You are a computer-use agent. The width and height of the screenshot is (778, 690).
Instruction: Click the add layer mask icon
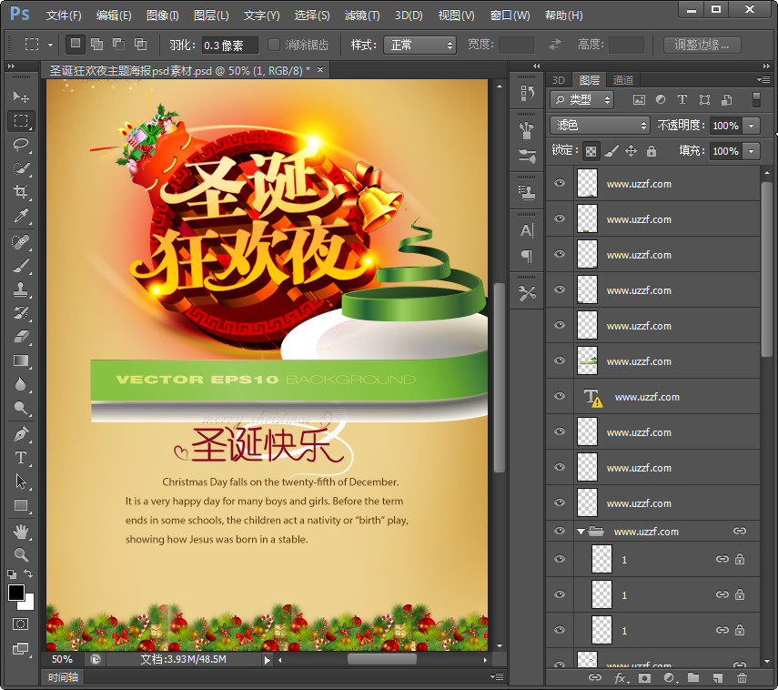[x=644, y=677]
